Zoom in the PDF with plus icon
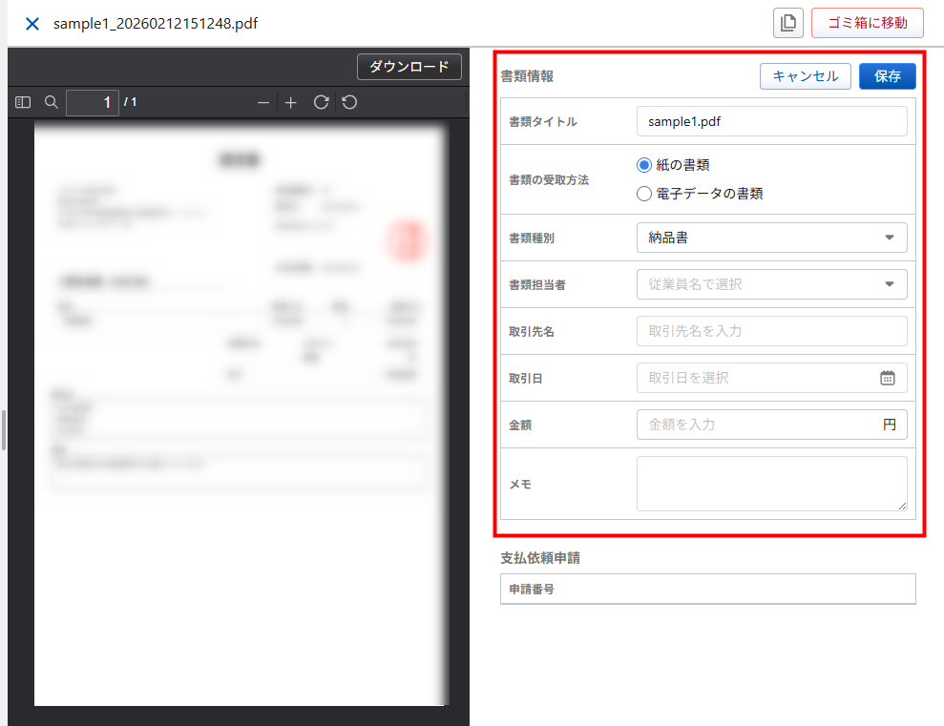The width and height of the screenshot is (944, 726). [291, 102]
